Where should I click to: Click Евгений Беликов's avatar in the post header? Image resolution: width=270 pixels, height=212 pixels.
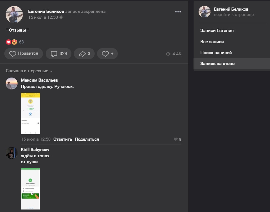pos(14,14)
